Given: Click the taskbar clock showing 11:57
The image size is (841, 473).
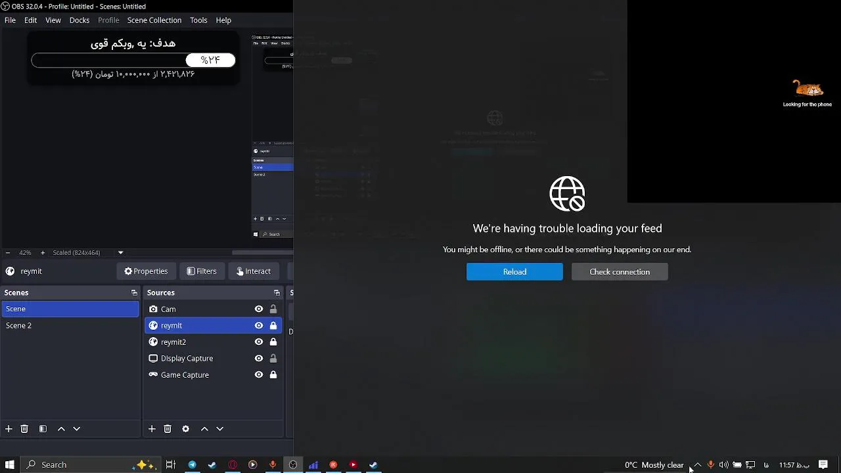Looking at the screenshot, I should 794,465.
